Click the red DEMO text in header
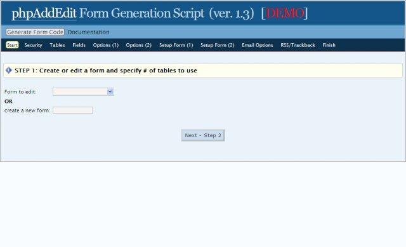The width and height of the screenshot is (406, 247). (x=285, y=13)
